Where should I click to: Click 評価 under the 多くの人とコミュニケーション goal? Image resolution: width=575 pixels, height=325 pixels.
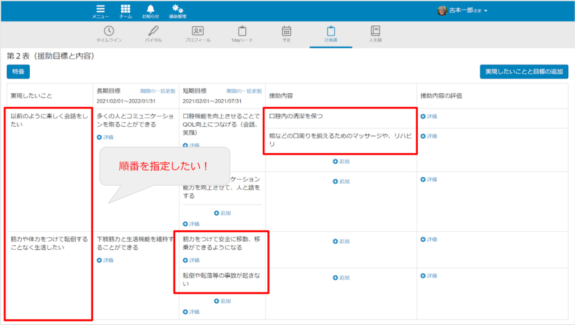[x=105, y=137]
